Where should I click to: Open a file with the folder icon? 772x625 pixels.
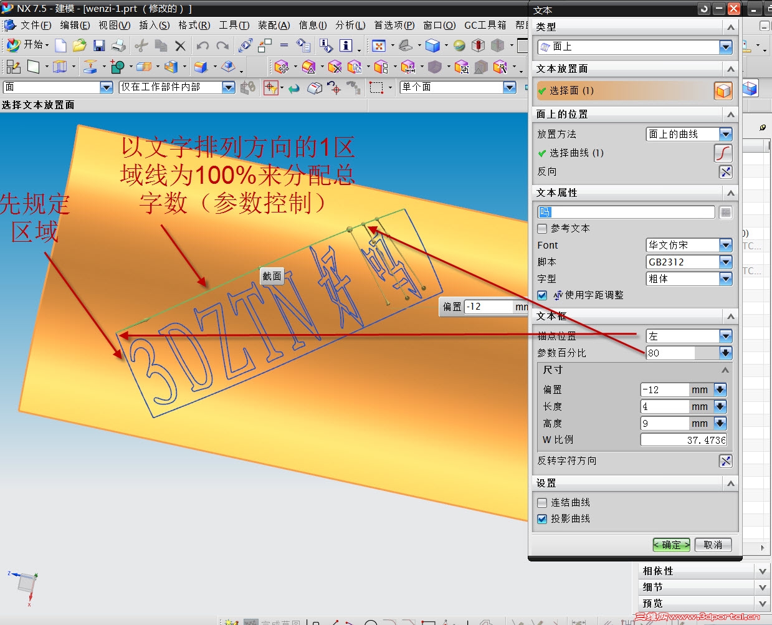79,45
